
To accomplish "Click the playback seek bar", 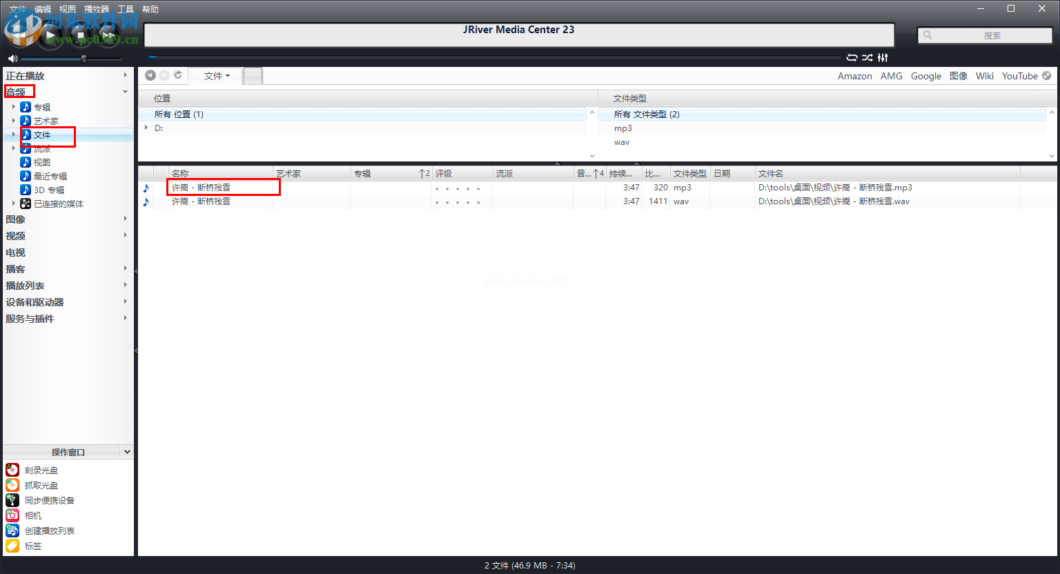I will pos(494,57).
